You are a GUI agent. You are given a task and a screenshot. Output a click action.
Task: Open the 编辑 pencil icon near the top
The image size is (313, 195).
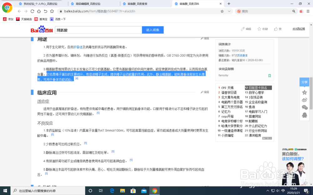click(243, 29)
